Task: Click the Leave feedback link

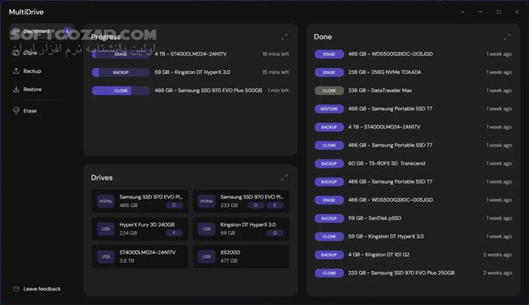Action: (x=42, y=289)
